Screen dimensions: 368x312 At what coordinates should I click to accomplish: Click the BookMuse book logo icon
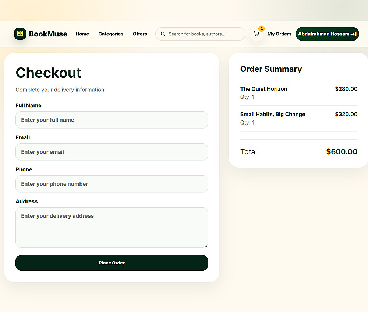[x=20, y=34]
